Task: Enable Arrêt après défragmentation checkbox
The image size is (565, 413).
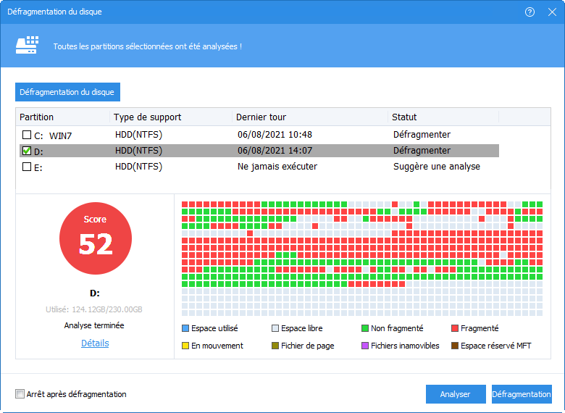Action: tap(20, 394)
